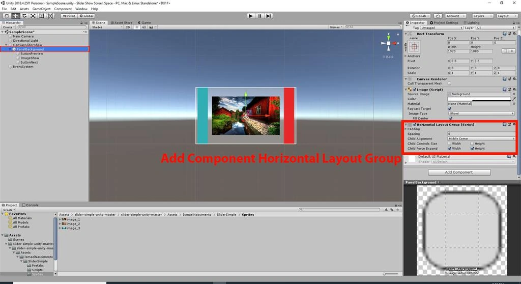Pick Material with object selector
Screen dimensions: 521x284
(x=514, y=104)
